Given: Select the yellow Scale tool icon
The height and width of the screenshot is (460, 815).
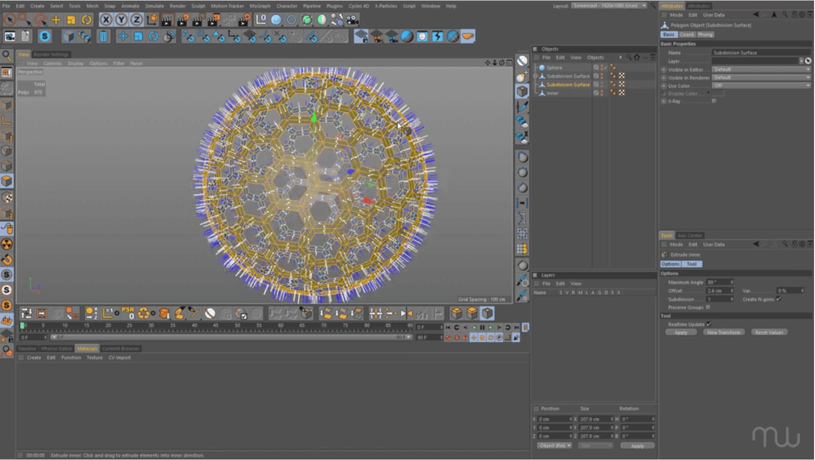Looking at the screenshot, I should click(x=71, y=20).
